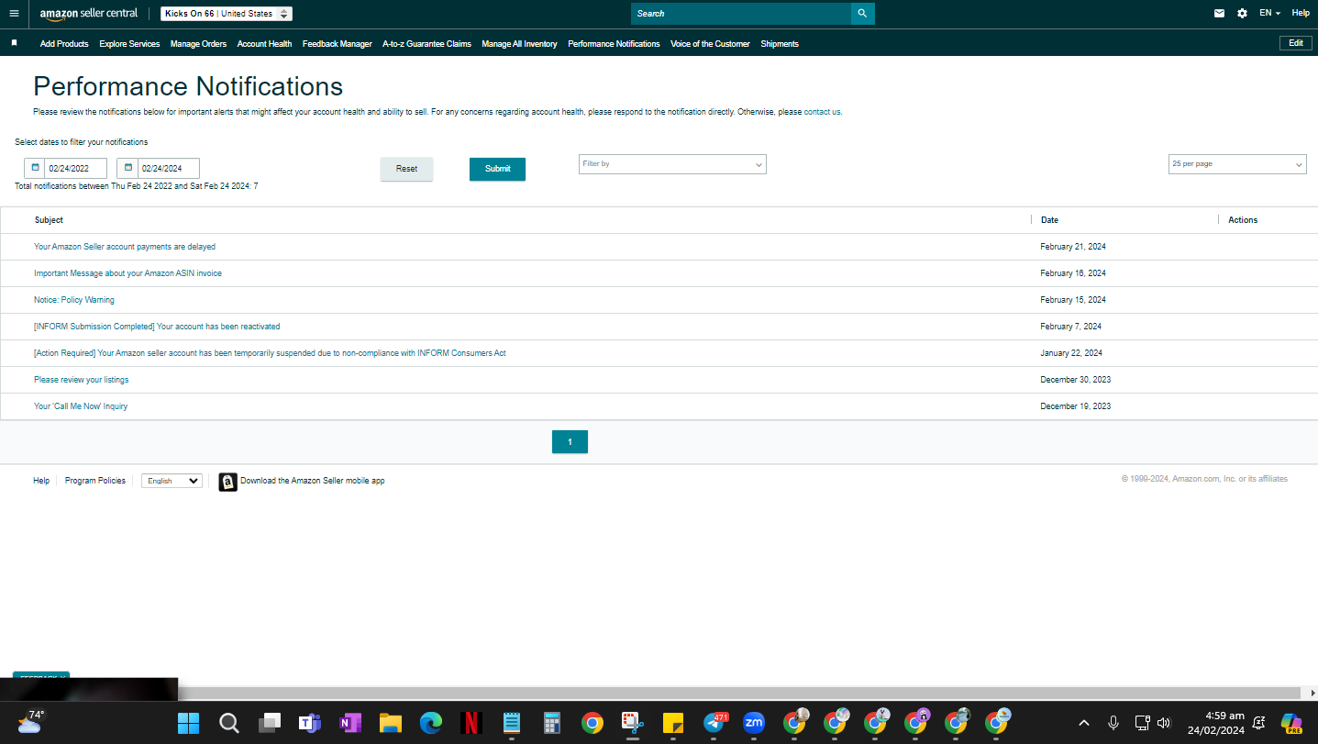Click the Performance Notifications nav item
This screenshot has width=1318, height=744.
pyautogui.click(x=614, y=44)
